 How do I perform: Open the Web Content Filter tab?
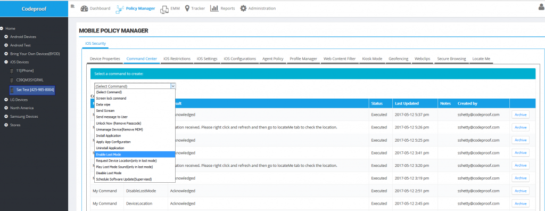pos(340,59)
